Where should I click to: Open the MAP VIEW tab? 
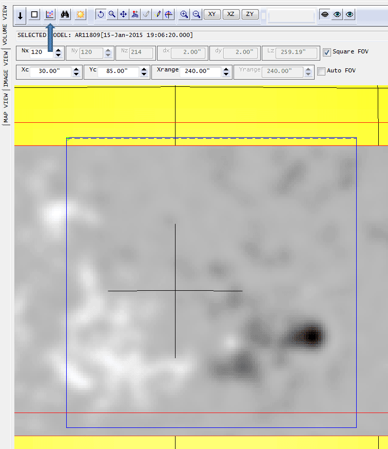[6, 108]
